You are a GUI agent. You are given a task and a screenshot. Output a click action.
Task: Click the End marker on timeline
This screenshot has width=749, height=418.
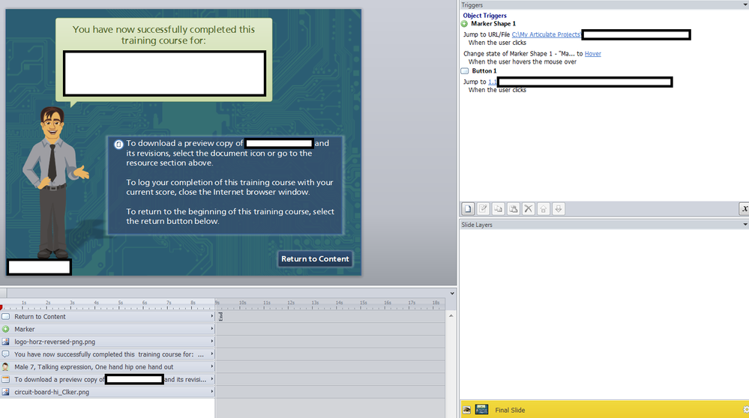pyautogui.click(x=220, y=316)
